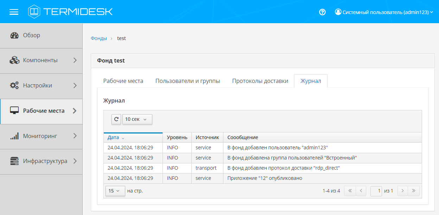
Task: Open the help question mark icon
Action: pyautogui.click(x=322, y=12)
